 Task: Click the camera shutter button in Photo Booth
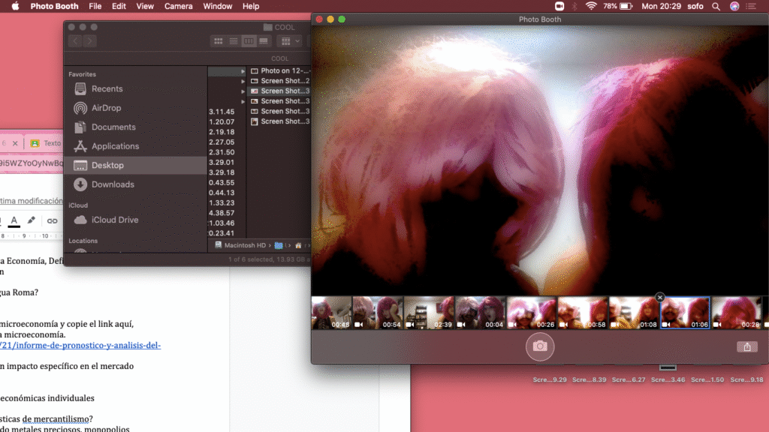coord(539,346)
